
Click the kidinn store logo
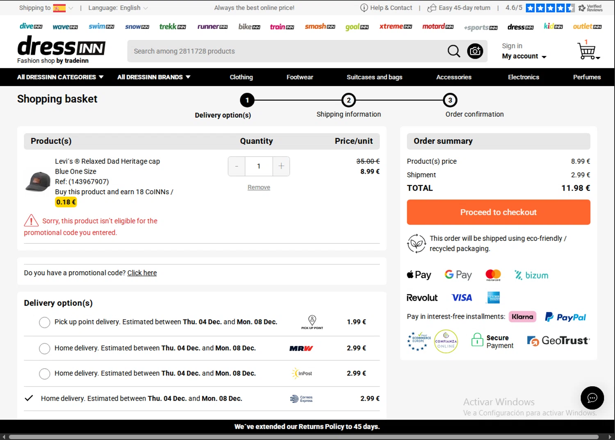point(553,26)
